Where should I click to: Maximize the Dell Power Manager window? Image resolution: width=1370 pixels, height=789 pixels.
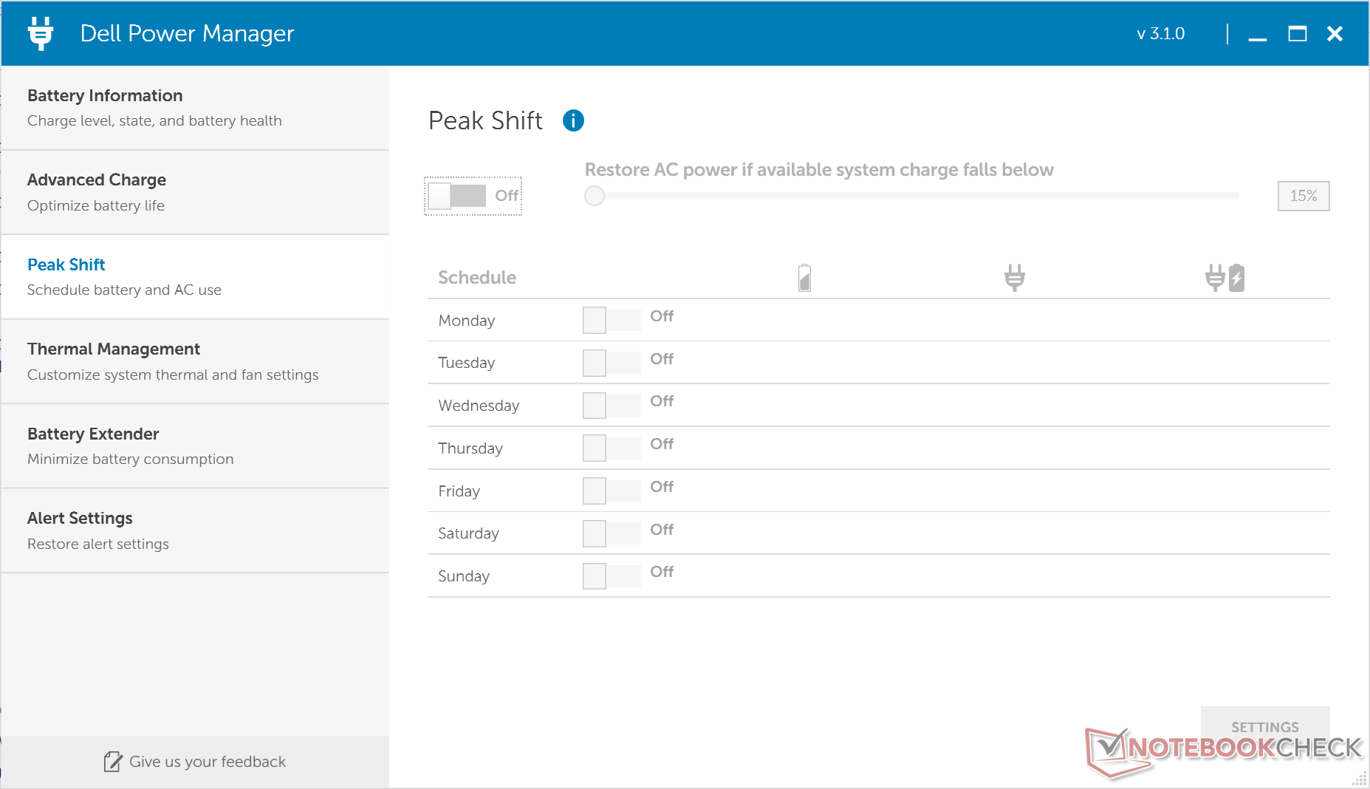[1297, 34]
